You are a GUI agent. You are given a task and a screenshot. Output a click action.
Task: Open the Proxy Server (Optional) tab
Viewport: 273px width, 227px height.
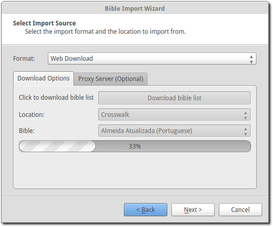[110, 79]
